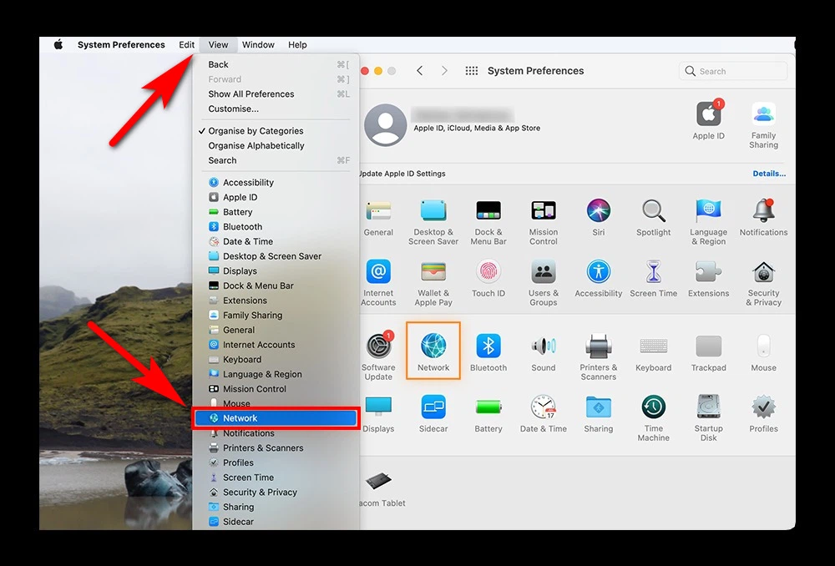
Task: Open the Extensions pane in grid
Action: click(x=708, y=271)
